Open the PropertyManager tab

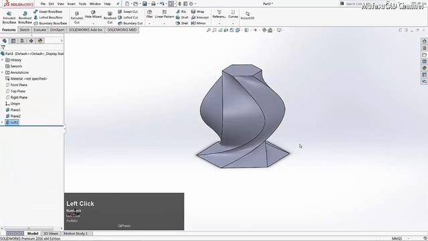(x=13, y=41)
